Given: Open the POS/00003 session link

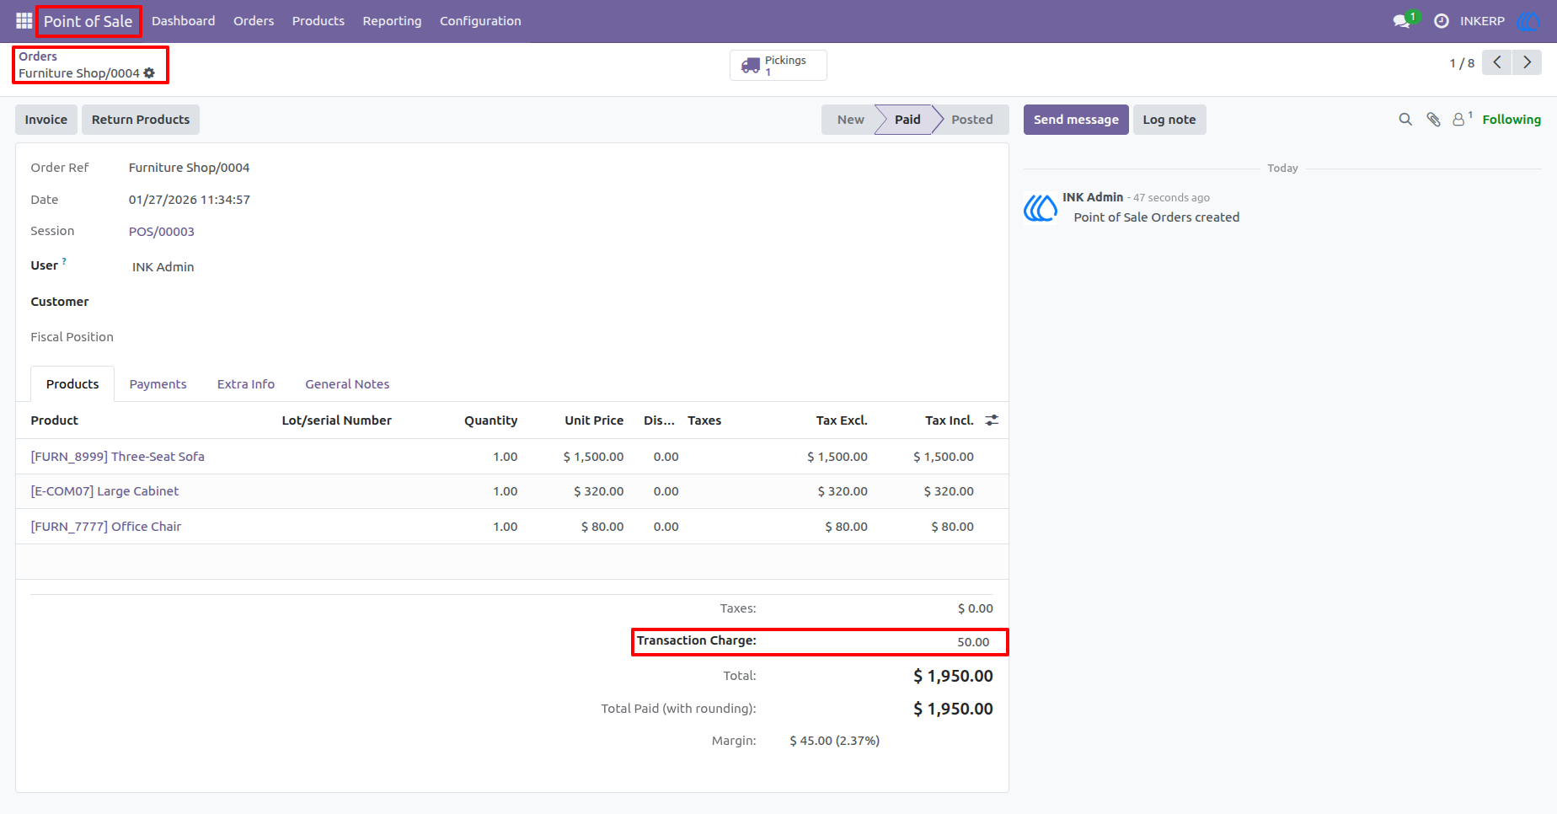Looking at the screenshot, I should click(162, 232).
